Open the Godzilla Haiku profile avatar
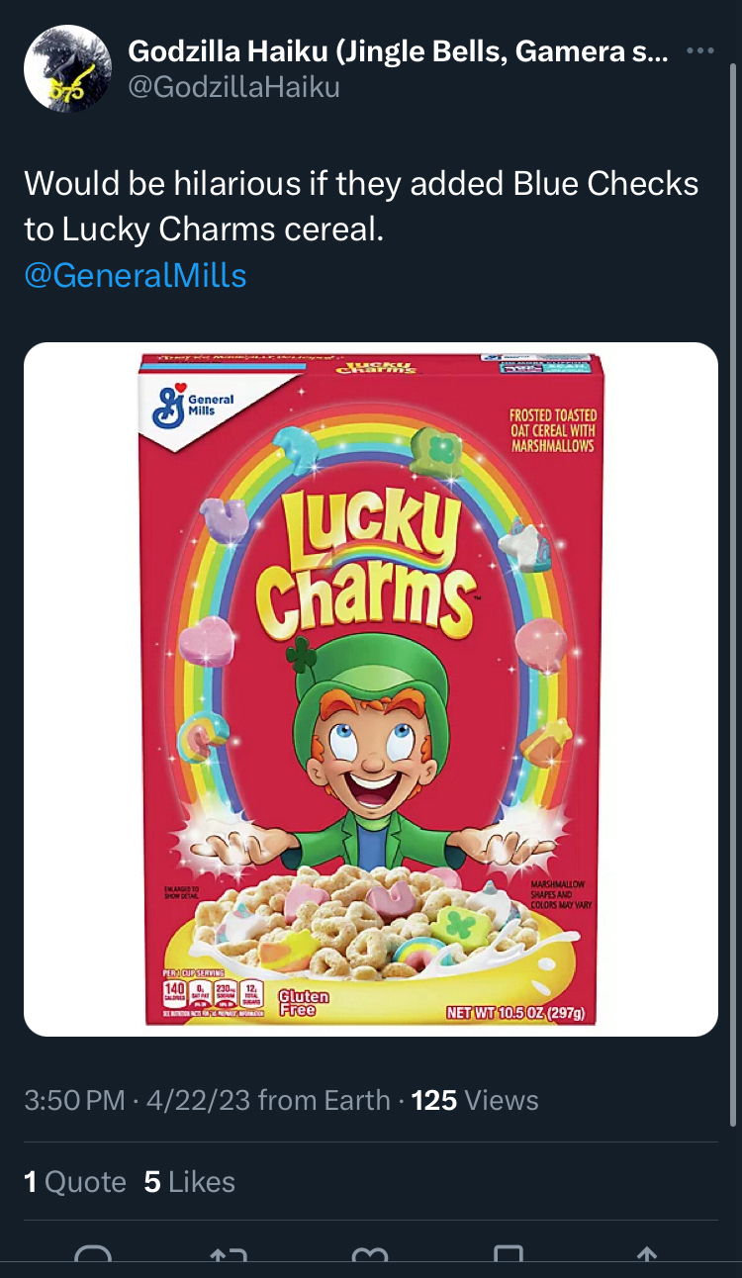This screenshot has height=1278, width=742. (67, 68)
